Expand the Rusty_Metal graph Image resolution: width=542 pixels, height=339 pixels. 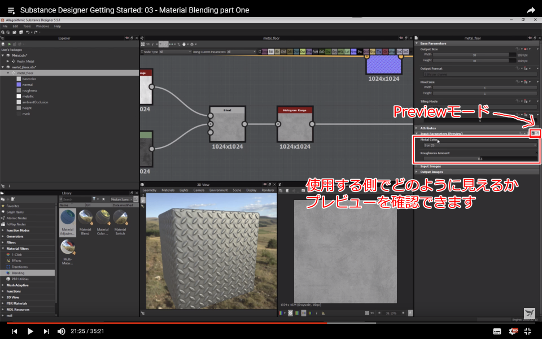tap(8, 61)
